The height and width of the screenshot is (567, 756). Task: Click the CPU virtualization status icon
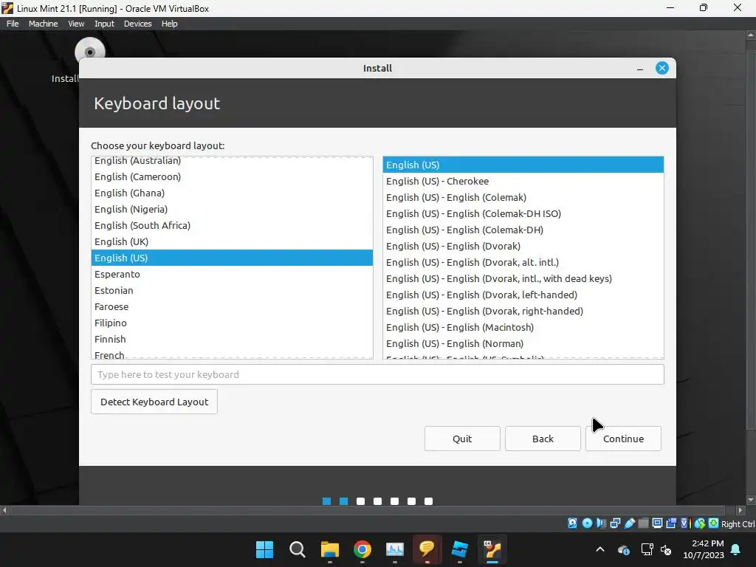click(x=686, y=523)
